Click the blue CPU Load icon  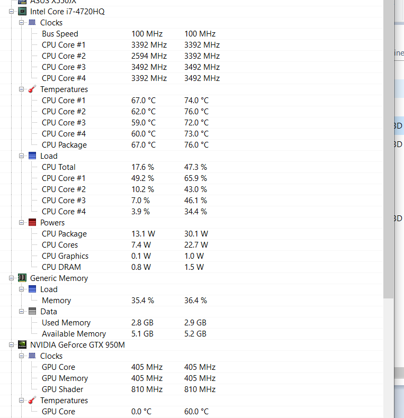[32, 156]
